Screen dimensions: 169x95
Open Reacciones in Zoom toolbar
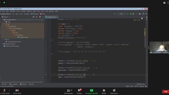[114, 92]
